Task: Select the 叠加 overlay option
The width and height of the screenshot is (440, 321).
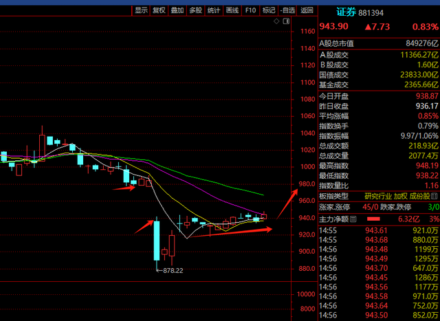Action: [x=177, y=11]
